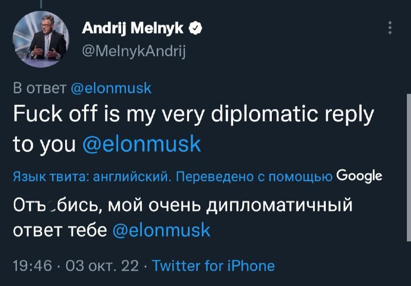Click the Twitter for iPhone source link
411x286 pixels.
coord(213,265)
